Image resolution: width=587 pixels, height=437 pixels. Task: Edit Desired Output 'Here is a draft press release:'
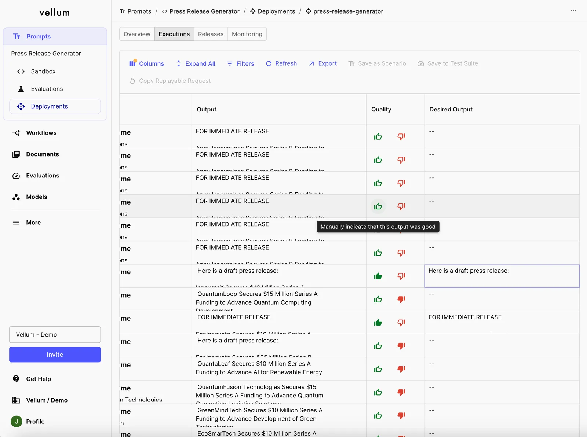pyautogui.click(x=502, y=276)
